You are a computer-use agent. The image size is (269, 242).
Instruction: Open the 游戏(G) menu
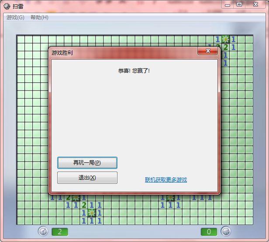15,18
